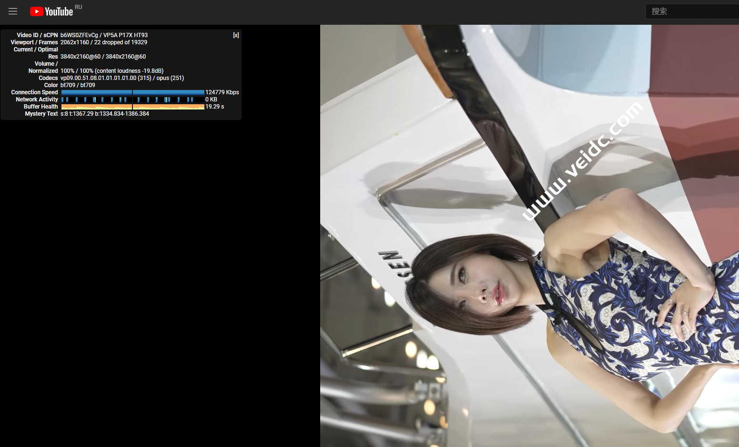Image resolution: width=739 pixels, height=447 pixels.
Task: Click the Connection Speed blue graph bar
Action: tap(132, 92)
